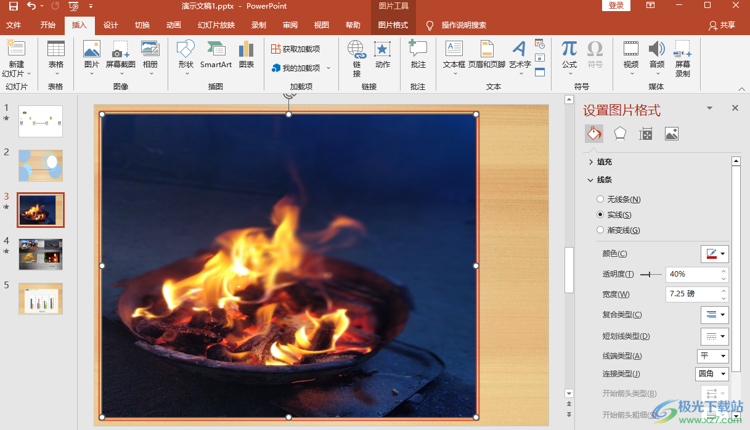Viewport: 750px width, 430px height.
Task: Open the 形状 shapes gallery
Action: click(185, 59)
